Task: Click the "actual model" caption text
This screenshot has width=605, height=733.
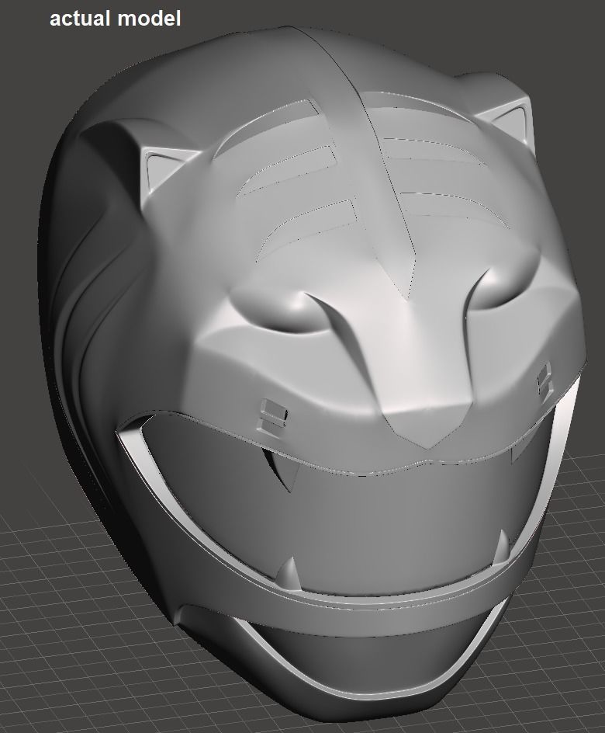Action: (115, 19)
